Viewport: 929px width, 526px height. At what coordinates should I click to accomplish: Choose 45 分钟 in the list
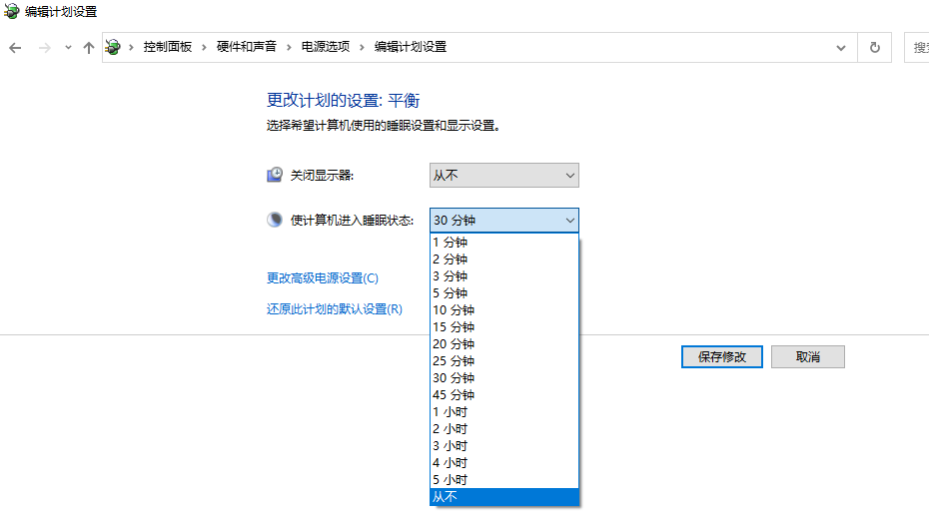point(504,394)
